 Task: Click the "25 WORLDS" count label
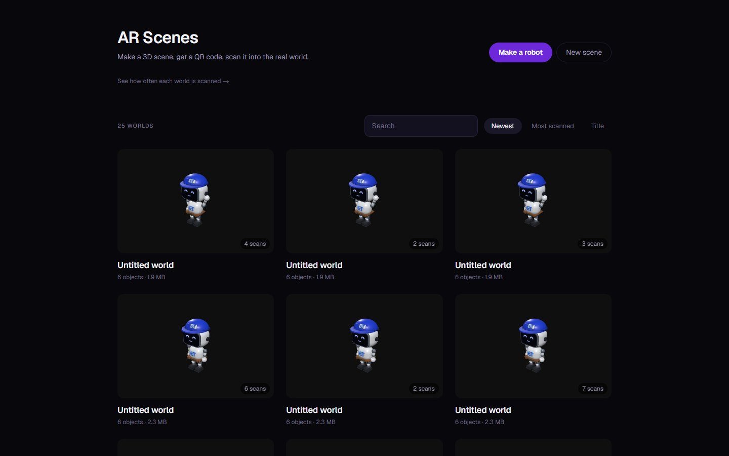pos(135,126)
